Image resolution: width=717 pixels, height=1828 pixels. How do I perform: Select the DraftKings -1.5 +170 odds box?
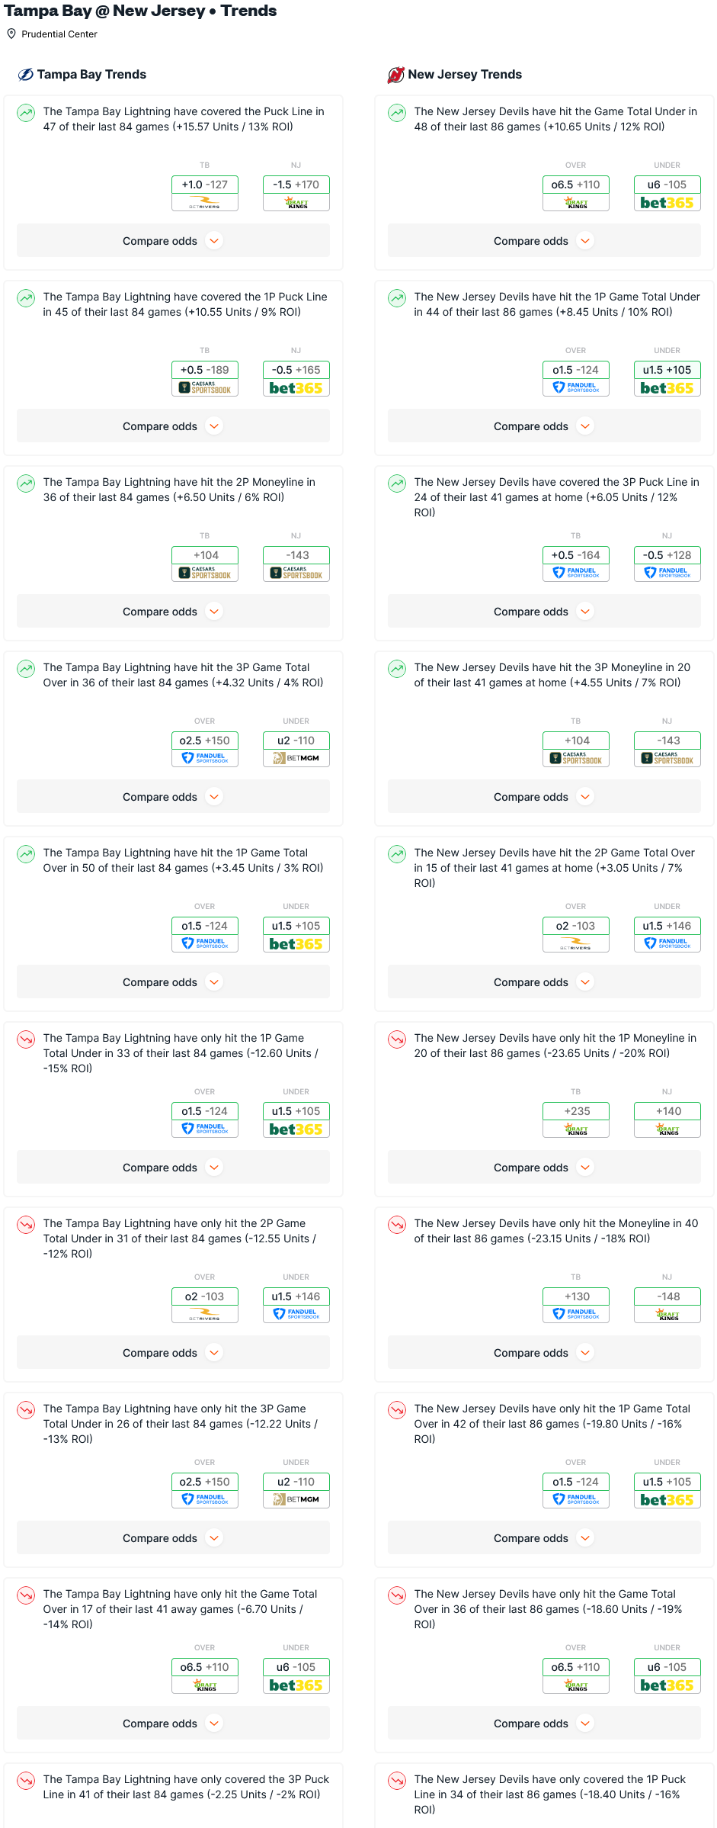coord(296,193)
